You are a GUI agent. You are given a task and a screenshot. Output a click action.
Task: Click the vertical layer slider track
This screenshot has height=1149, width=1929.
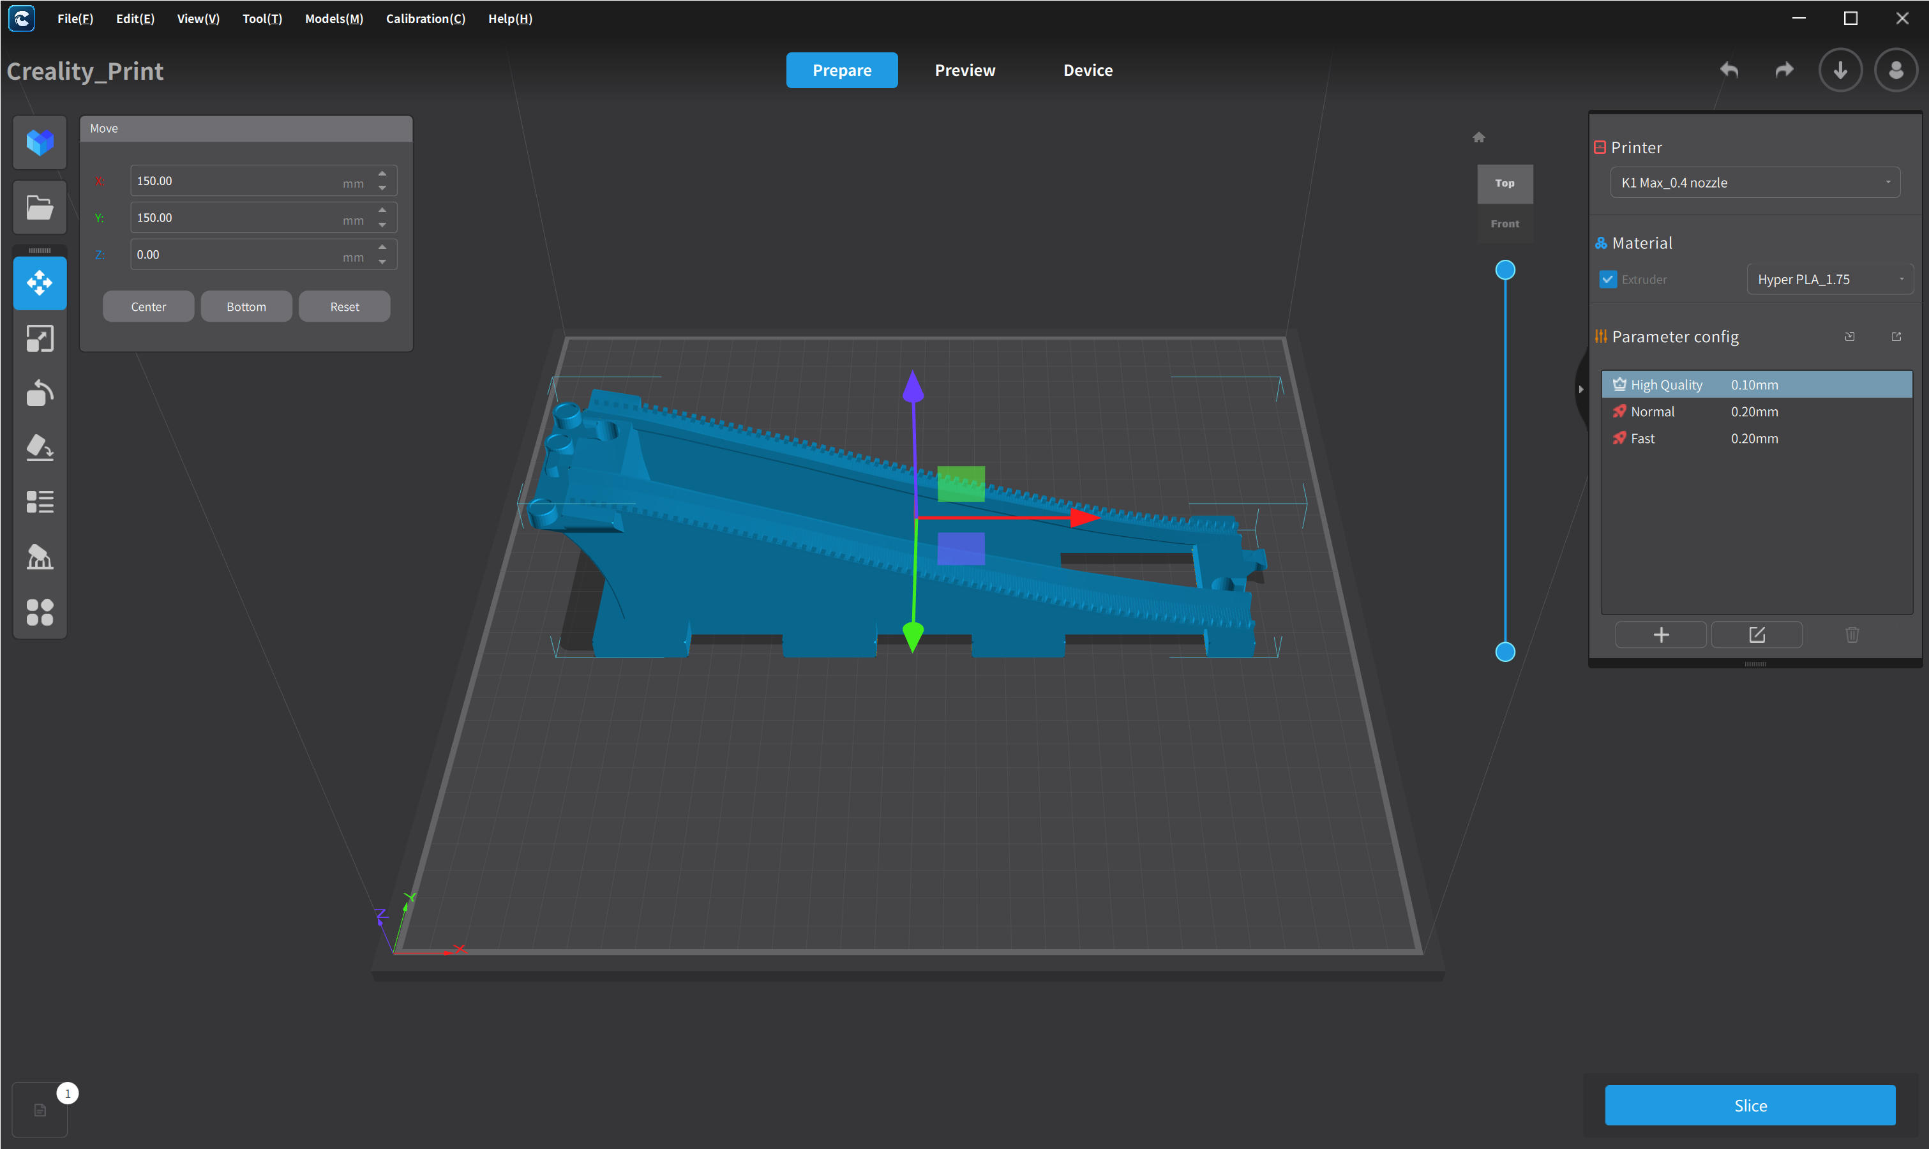click(1505, 461)
